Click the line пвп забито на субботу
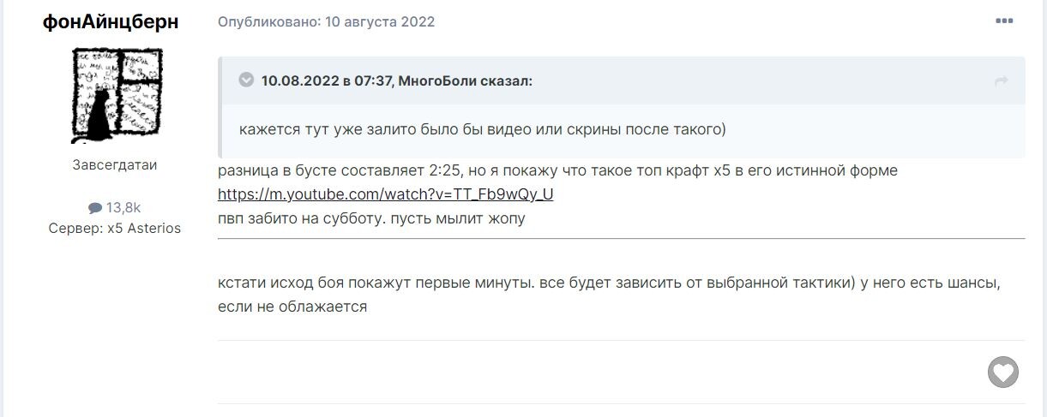Viewport: 1047px width, 417px height. click(371, 218)
